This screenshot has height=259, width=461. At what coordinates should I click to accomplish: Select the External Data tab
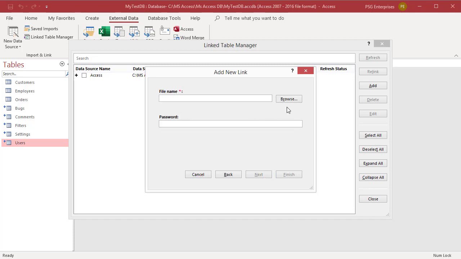[x=124, y=18]
